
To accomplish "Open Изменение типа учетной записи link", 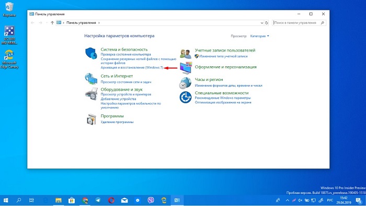I will click(223, 56).
